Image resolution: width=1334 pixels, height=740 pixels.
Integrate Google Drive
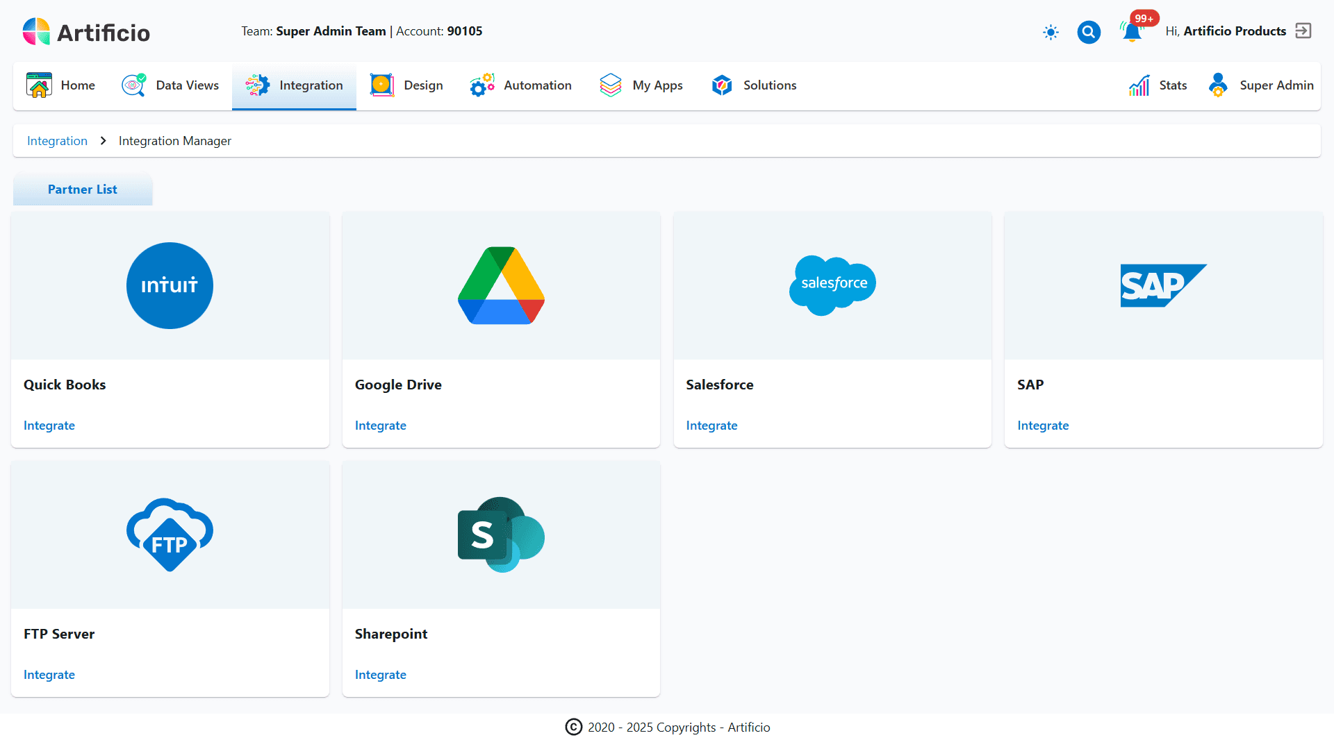click(x=381, y=425)
